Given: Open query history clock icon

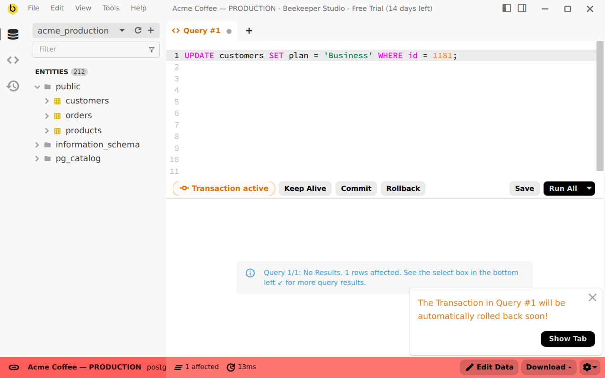Looking at the screenshot, I should click(x=13, y=86).
